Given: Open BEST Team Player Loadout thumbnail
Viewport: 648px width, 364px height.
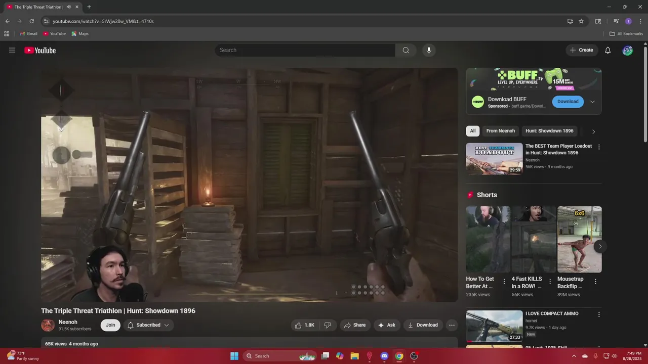Looking at the screenshot, I should (495, 159).
